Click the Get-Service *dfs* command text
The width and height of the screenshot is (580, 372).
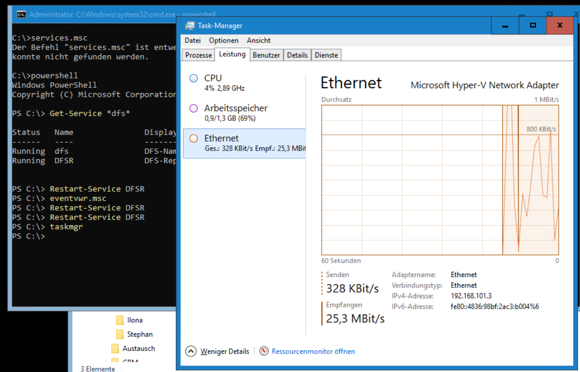[x=90, y=113]
